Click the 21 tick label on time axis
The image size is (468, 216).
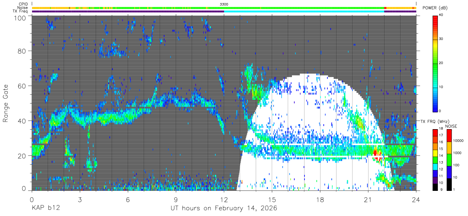(x=368, y=199)
